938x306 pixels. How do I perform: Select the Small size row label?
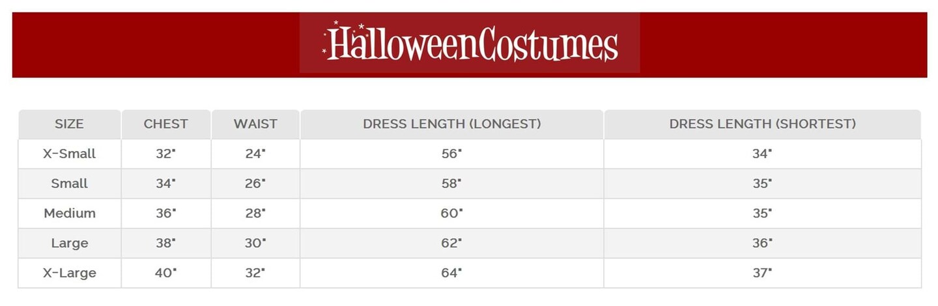pos(69,184)
